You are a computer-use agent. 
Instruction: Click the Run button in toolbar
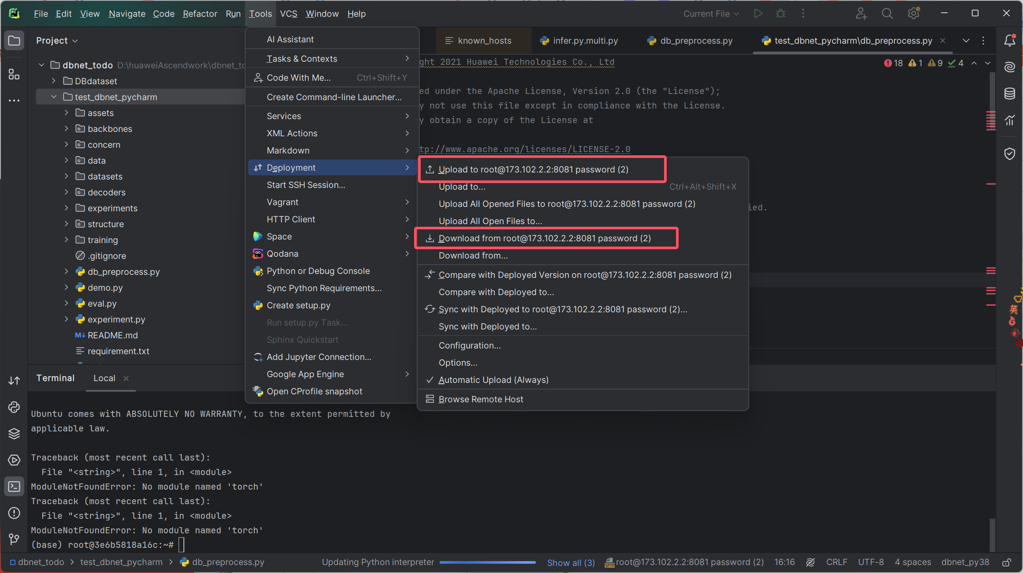pos(758,14)
